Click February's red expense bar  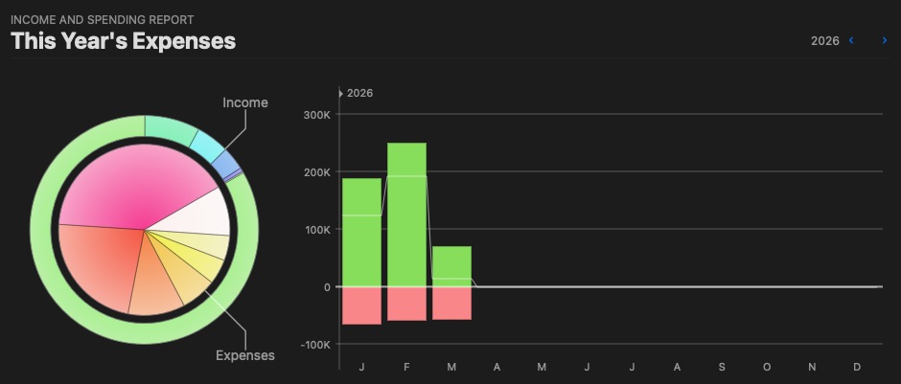(406, 304)
